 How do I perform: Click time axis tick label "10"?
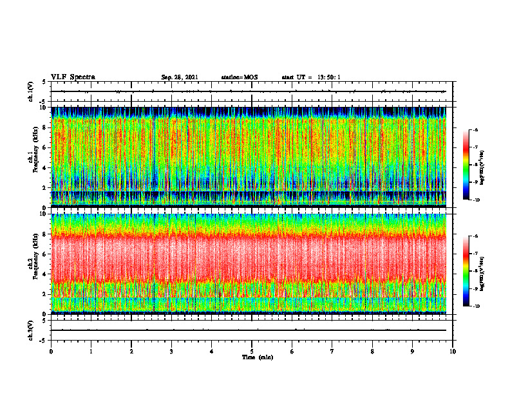pyautogui.click(x=453, y=352)
